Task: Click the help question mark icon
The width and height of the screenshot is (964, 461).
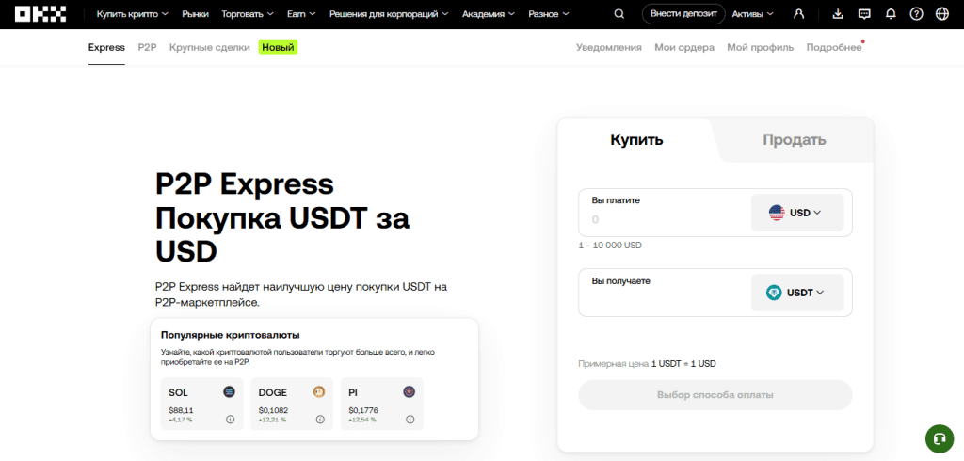Action: (x=916, y=14)
